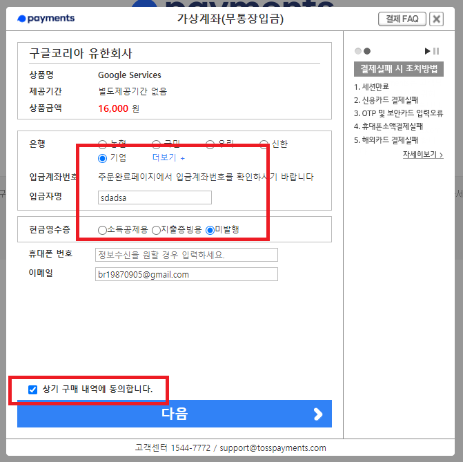
Task: Open 3. OTP 및 보안카드 입력오류 item
Action: pos(399,113)
